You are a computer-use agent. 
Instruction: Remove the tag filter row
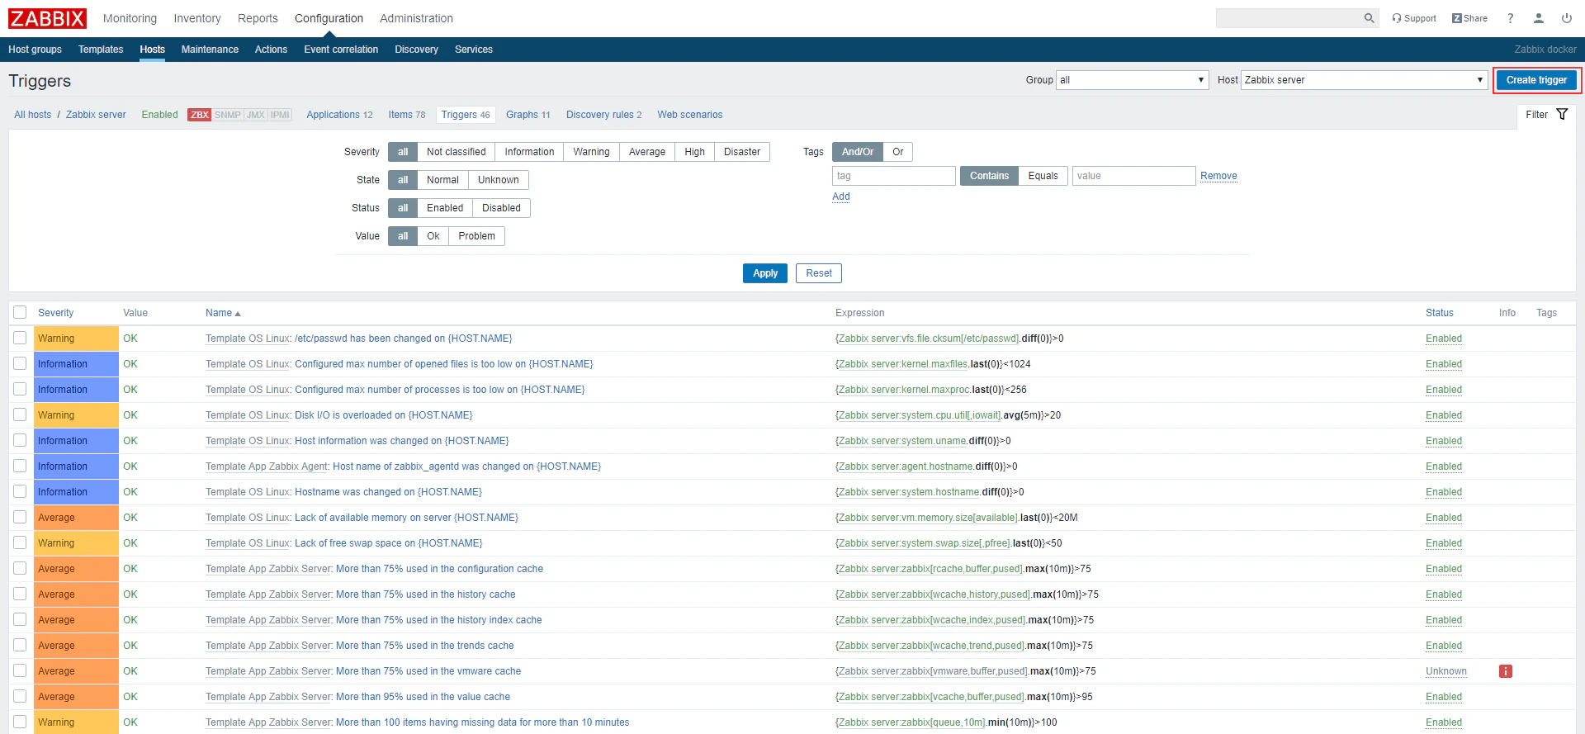coord(1218,176)
